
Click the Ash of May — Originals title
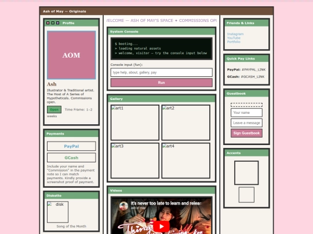click(x=64, y=12)
